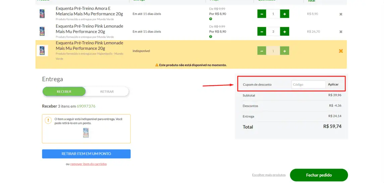The width and height of the screenshot is (384, 183).
Task: Click price info icon for Amora E Melancia
Action: tap(211, 19)
